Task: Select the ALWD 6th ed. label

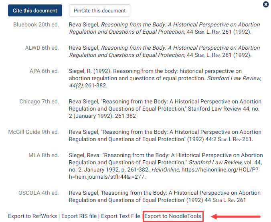Action: (42, 48)
